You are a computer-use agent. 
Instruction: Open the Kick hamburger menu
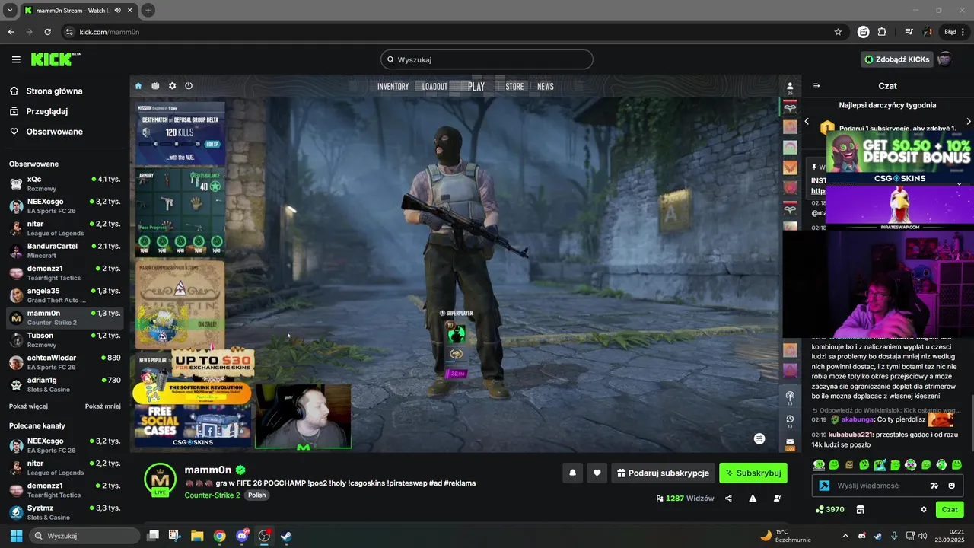(x=16, y=59)
